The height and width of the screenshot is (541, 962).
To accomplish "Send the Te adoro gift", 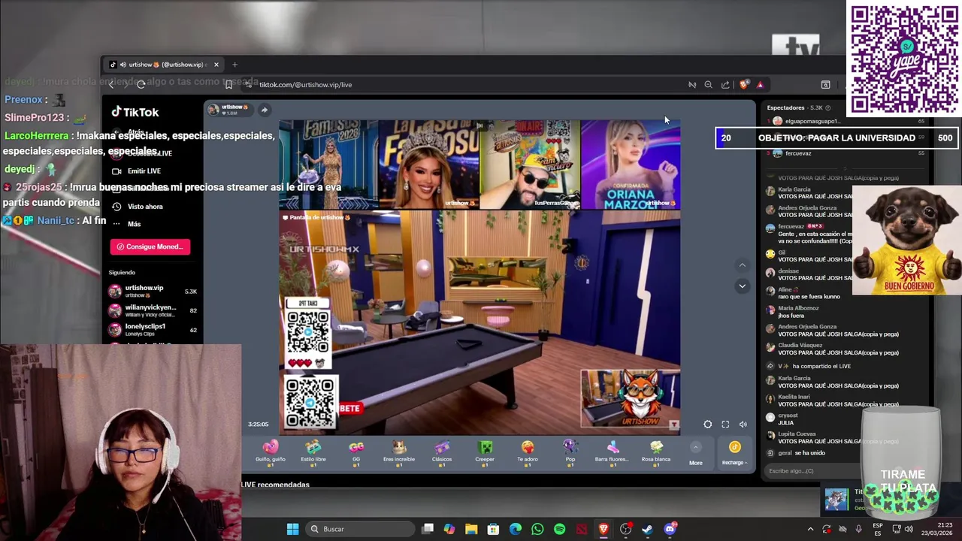I will [x=528, y=452].
